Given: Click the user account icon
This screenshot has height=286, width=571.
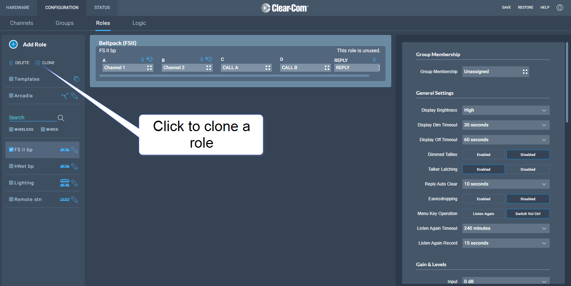Looking at the screenshot, I should point(559,8).
